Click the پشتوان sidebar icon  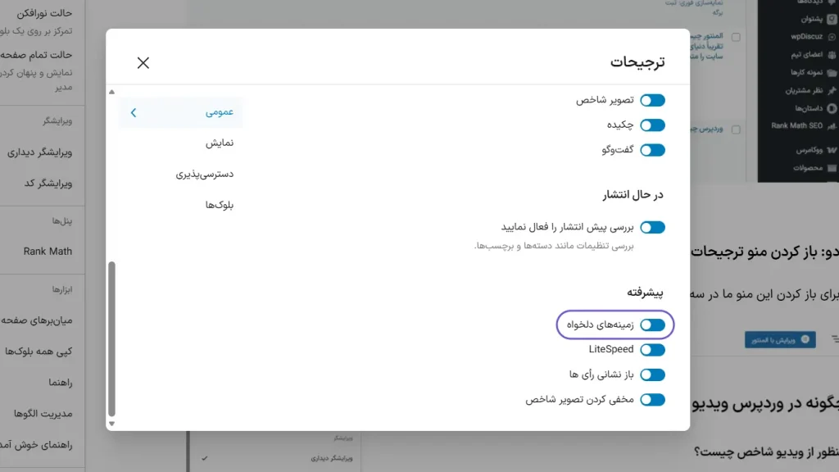(x=832, y=18)
